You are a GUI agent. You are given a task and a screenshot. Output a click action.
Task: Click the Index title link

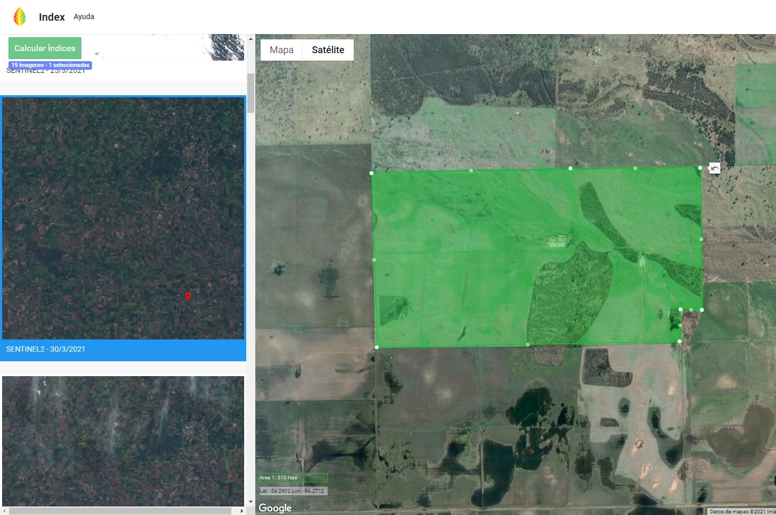click(x=52, y=17)
